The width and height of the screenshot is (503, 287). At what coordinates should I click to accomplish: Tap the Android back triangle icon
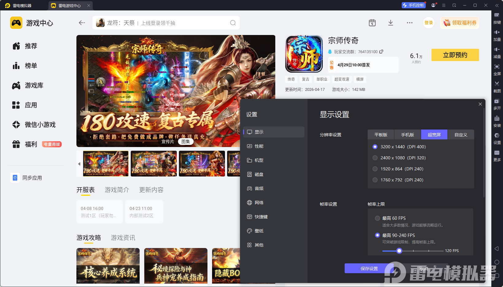tap(497, 249)
